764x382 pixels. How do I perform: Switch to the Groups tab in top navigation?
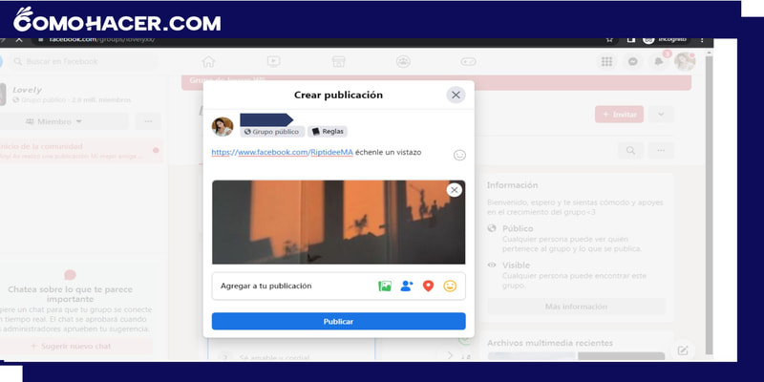coord(403,61)
